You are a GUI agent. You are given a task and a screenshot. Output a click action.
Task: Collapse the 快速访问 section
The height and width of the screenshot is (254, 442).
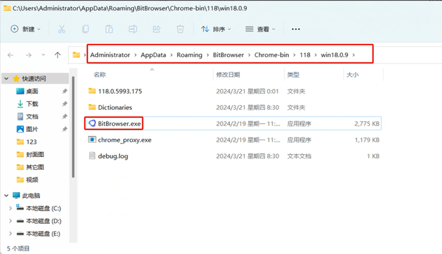coord(7,78)
